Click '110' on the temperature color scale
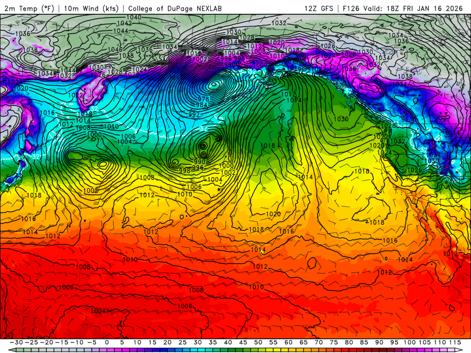The image size is (471, 353). pyautogui.click(x=440, y=342)
